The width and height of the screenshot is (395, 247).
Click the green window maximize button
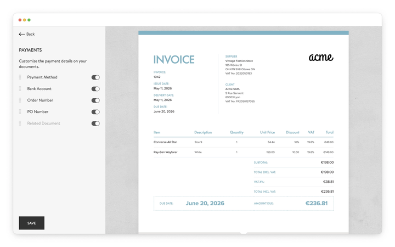[x=29, y=20]
